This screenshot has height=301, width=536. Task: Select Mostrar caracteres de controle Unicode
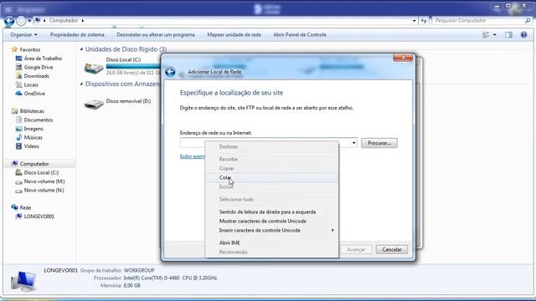(x=271, y=221)
